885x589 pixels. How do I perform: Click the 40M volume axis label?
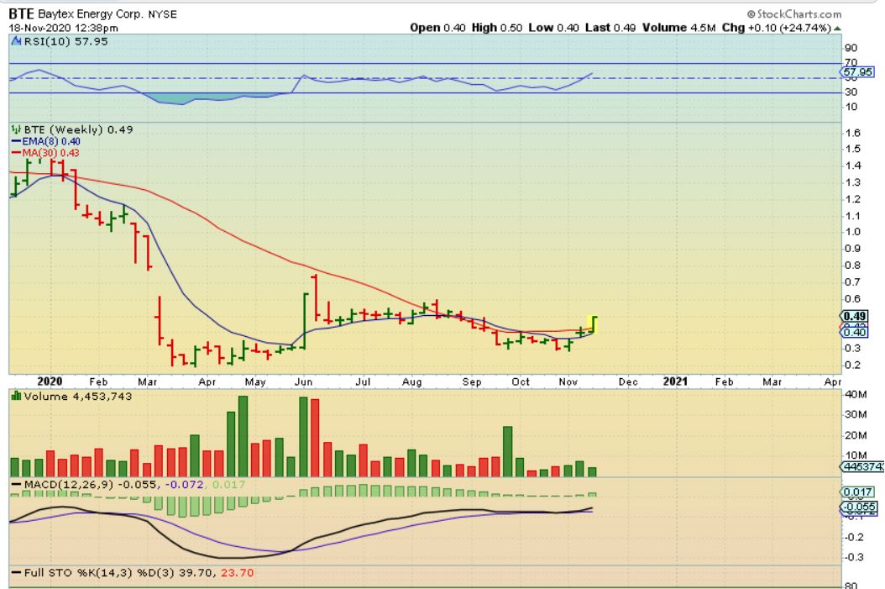click(856, 394)
